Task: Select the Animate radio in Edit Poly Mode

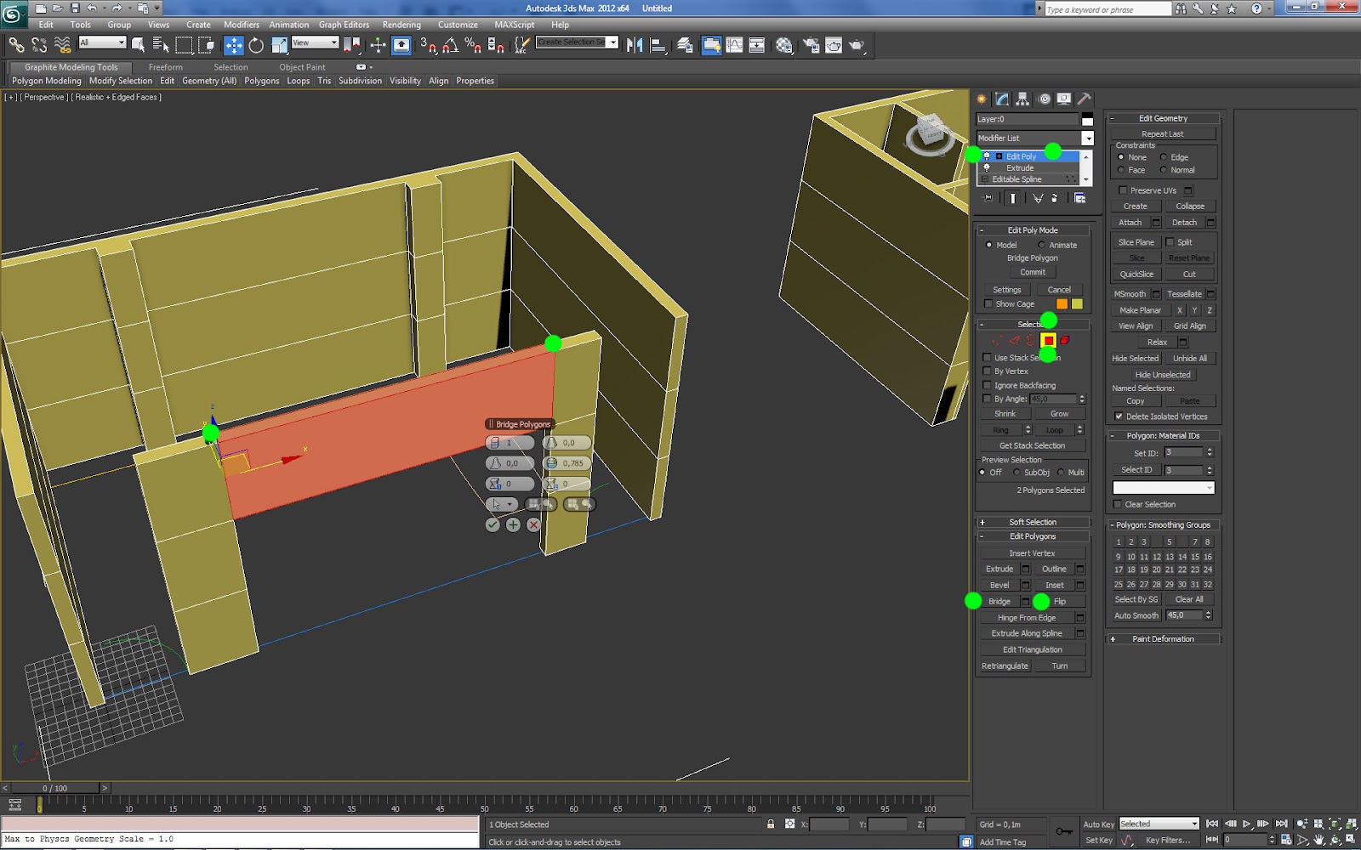Action: (x=1041, y=245)
